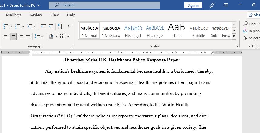This screenshot has width=260, height=133.
Task: Align text to the right
Action: tap(21, 36)
